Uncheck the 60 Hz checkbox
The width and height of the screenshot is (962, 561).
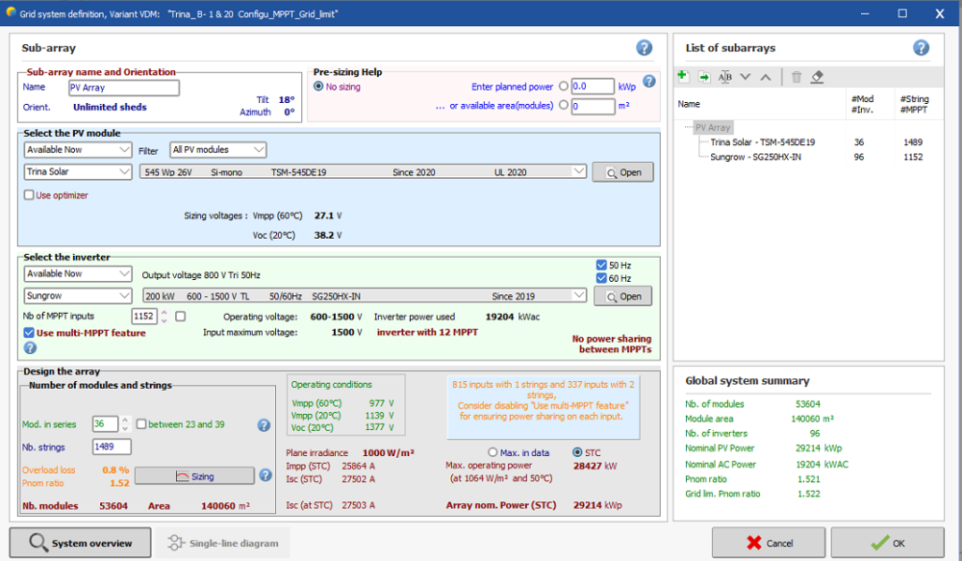click(x=601, y=278)
